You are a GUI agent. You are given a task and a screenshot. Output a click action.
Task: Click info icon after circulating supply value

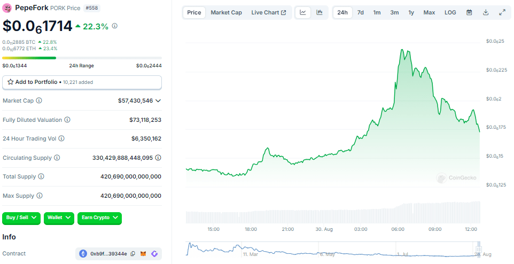(158, 158)
